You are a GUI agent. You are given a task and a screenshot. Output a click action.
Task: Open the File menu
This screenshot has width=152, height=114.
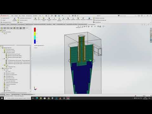12,16
